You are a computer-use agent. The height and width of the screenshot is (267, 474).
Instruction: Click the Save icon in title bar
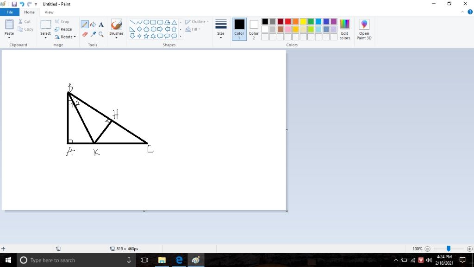[x=14, y=4]
